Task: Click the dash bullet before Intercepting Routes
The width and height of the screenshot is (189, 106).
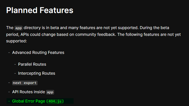Action: [15, 73]
